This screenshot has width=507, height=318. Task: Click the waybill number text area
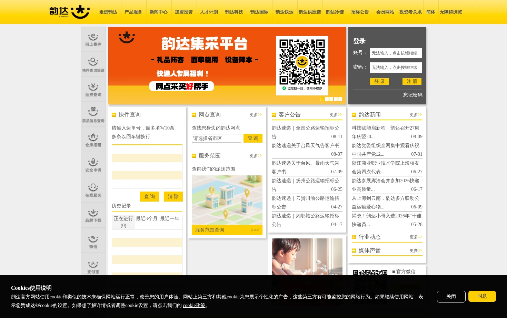pos(147,166)
